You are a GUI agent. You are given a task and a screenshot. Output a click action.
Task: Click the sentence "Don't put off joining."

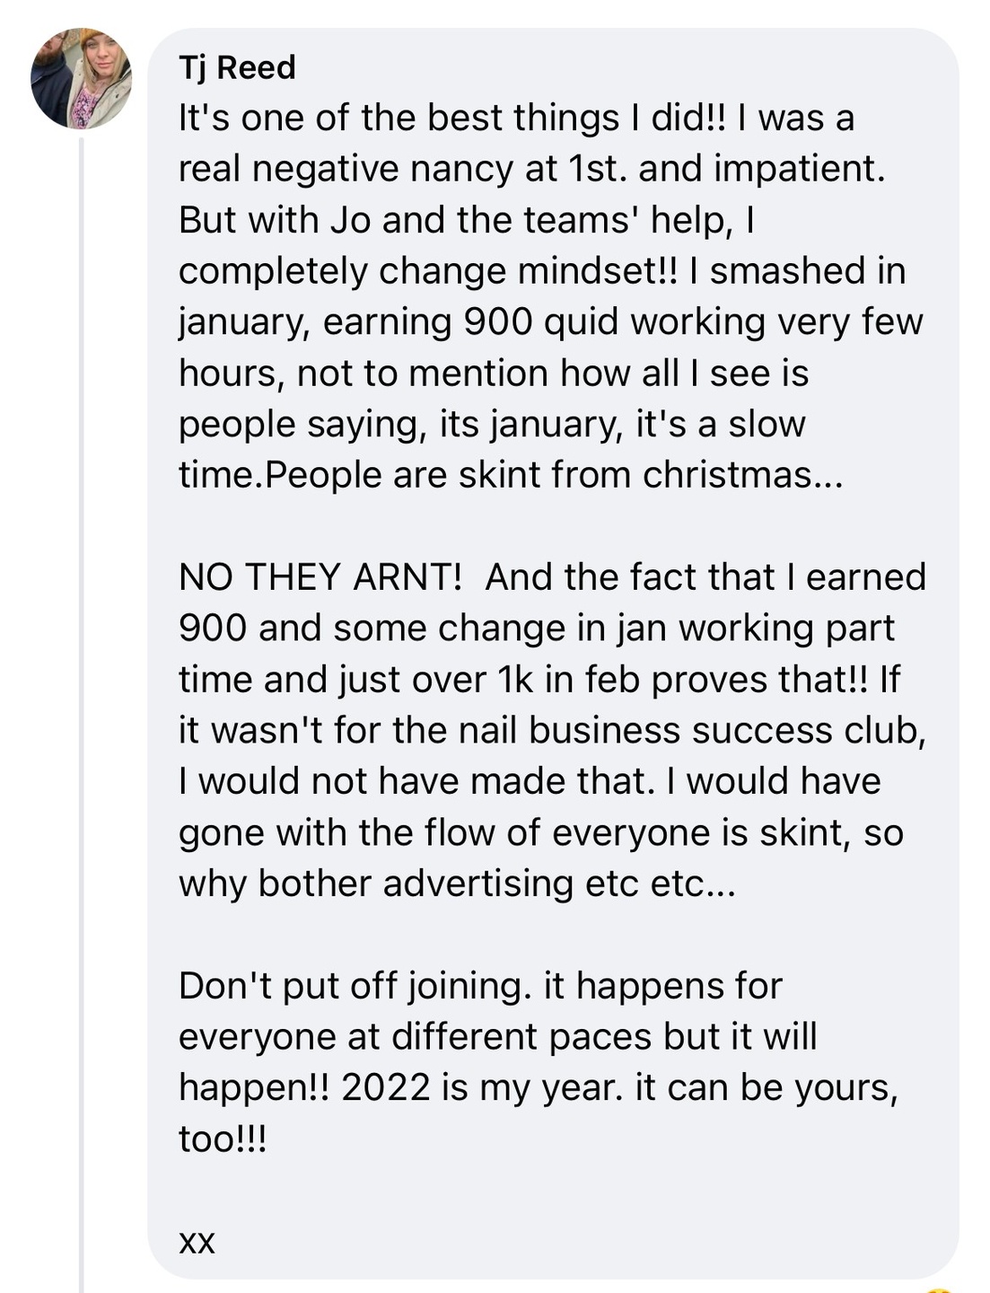tap(355, 986)
